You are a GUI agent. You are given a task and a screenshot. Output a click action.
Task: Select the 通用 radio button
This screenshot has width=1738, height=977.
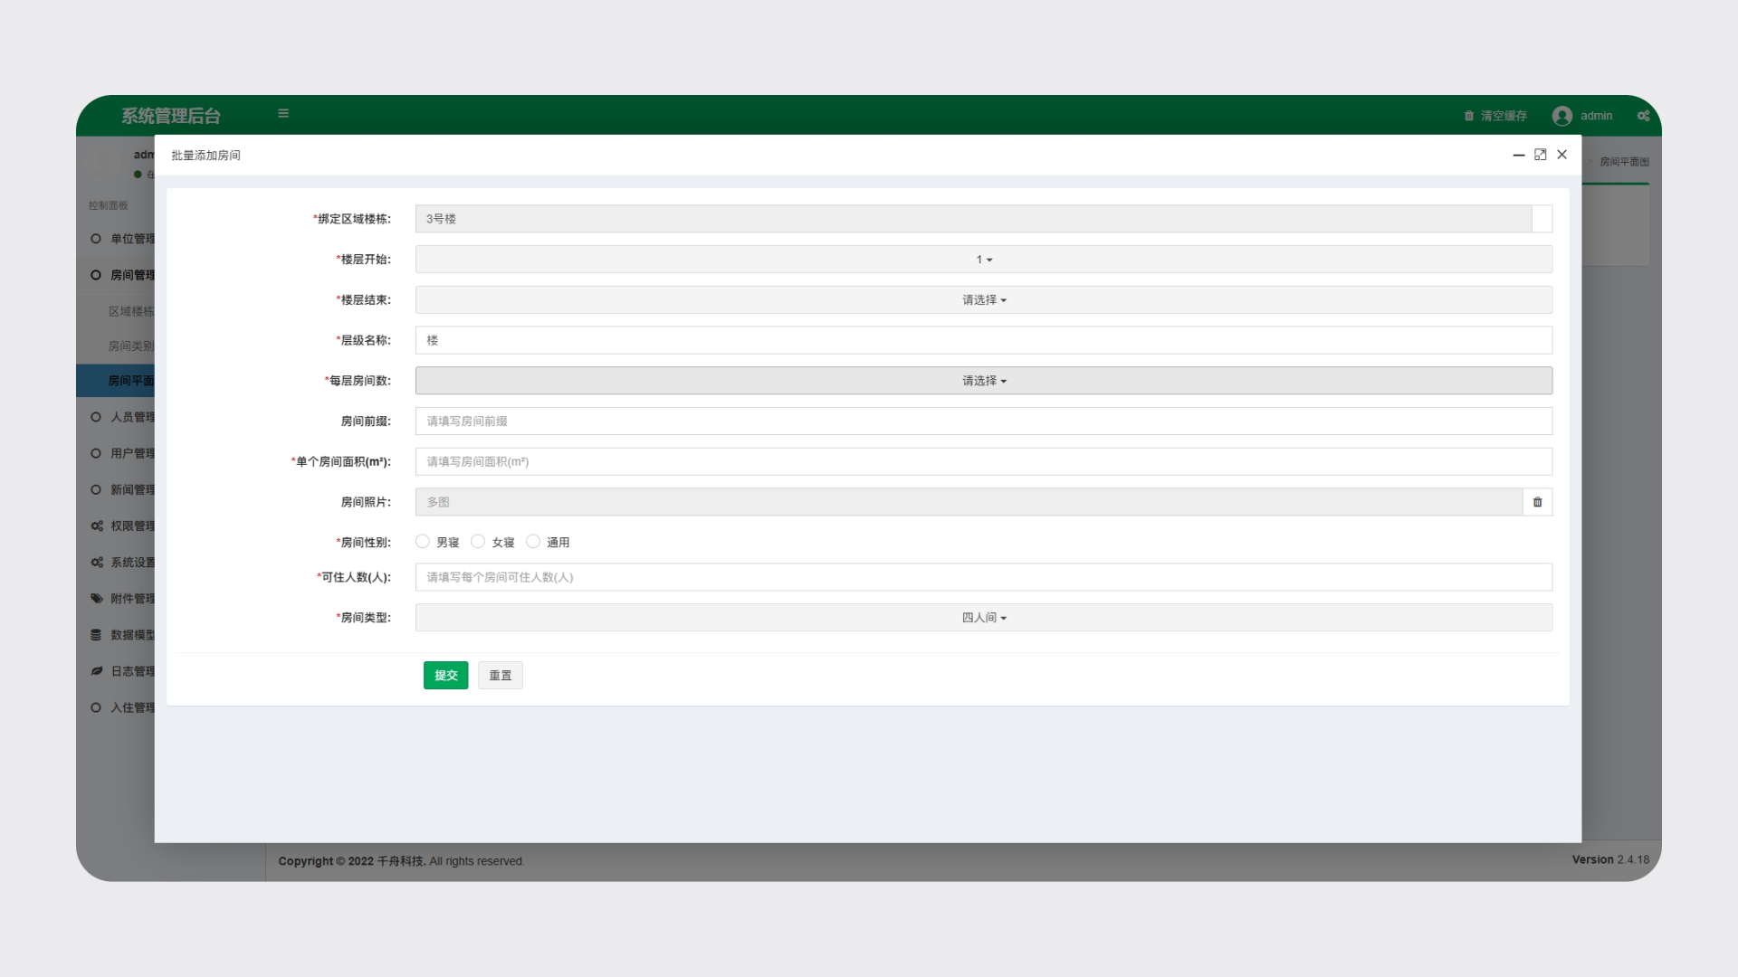point(533,542)
